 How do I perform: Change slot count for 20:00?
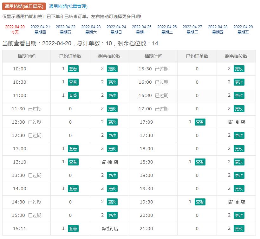coord(239,215)
